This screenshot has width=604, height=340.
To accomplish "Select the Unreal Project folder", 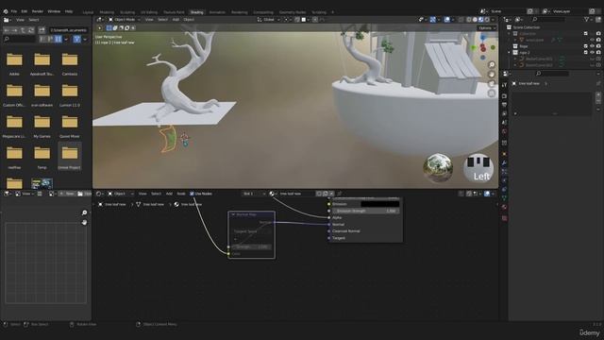I will [x=69, y=156].
